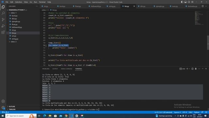Open Task View from taskbar
Image resolution: width=209 pixels, height=118 pixels.
click(39, 116)
